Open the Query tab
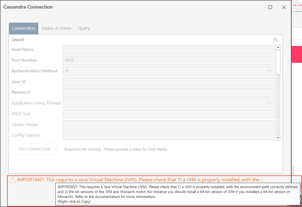 [x=84, y=28]
